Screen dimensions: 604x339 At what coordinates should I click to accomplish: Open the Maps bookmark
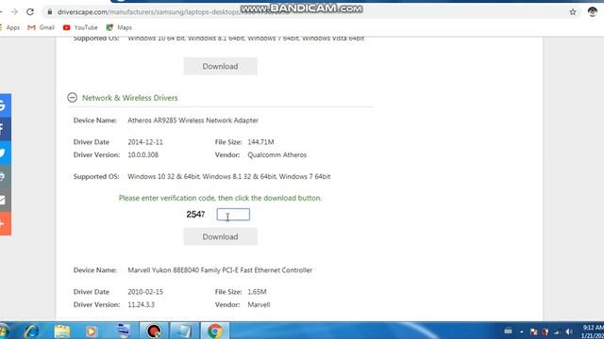[x=119, y=27]
